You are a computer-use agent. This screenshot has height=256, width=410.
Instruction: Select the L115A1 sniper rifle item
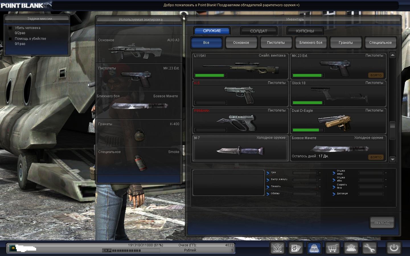tap(240, 66)
